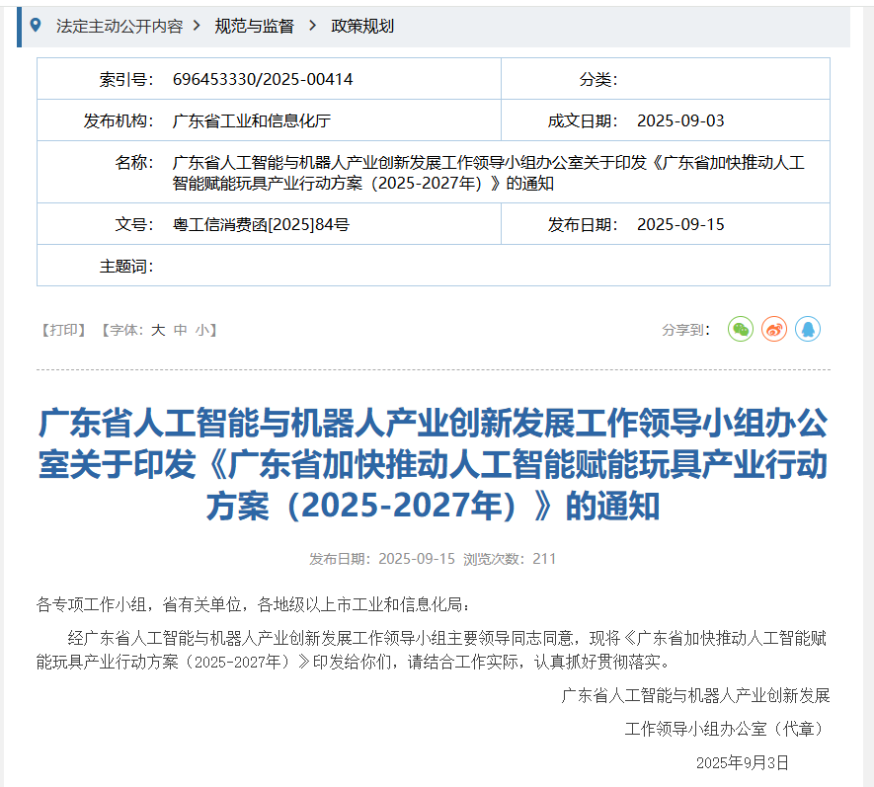Set font size to 中

point(178,330)
